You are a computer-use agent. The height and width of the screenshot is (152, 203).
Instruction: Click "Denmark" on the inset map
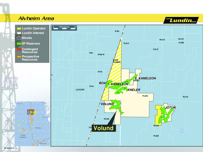43,143
